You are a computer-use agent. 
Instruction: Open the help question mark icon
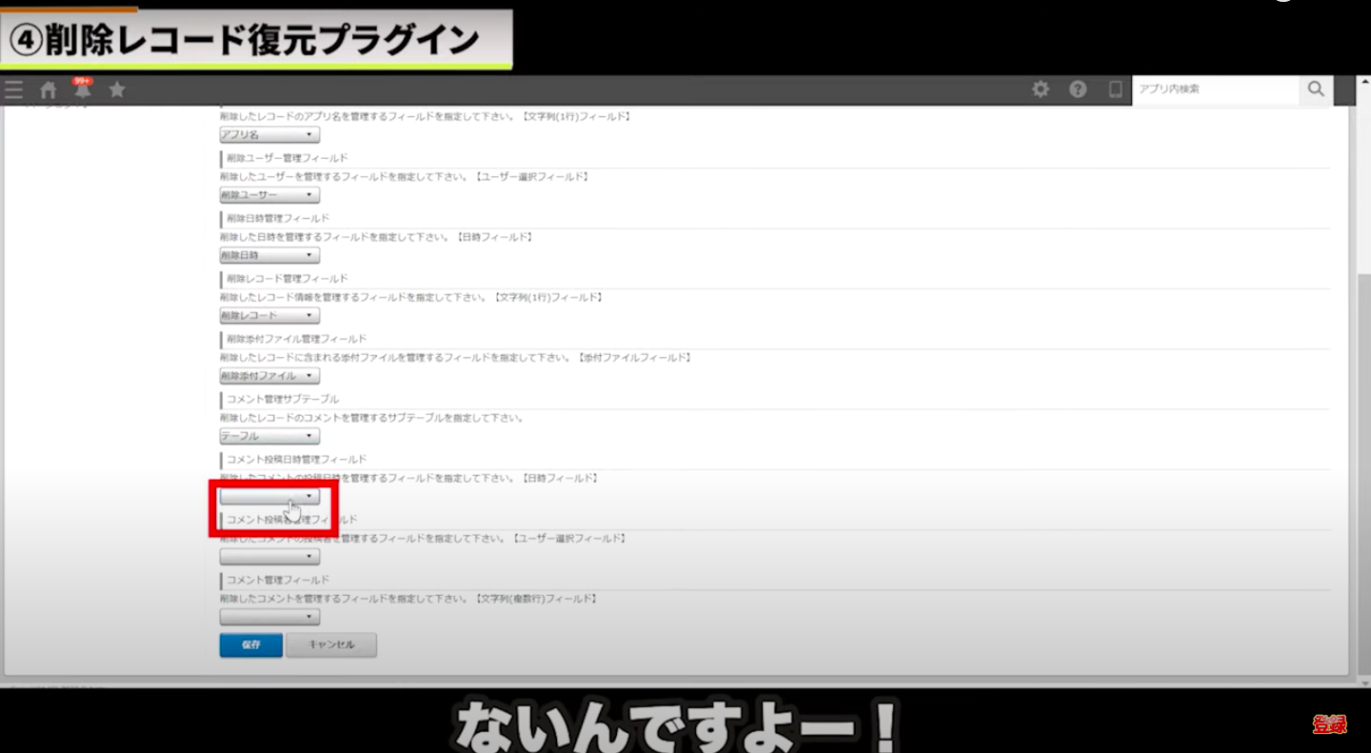[1078, 89]
